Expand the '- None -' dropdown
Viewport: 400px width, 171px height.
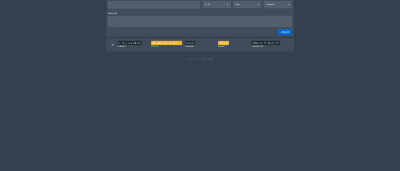[278, 4]
